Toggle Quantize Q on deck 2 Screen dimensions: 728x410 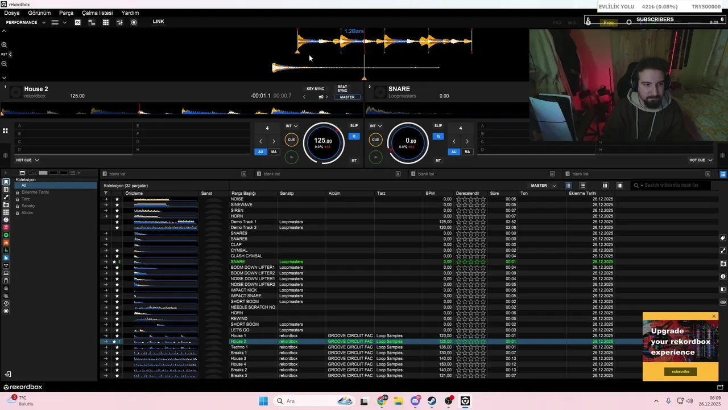(x=438, y=136)
